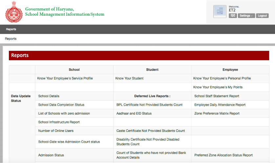The image size is (275, 163).
Task: Click the Student column header
Action: pos(152,70)
